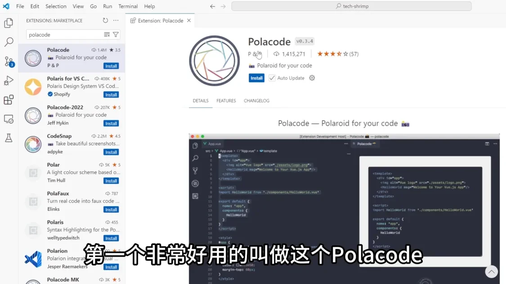Open Run and Debug view
Viewport: 506px width, 284px height.
click(x=9, y=80)
